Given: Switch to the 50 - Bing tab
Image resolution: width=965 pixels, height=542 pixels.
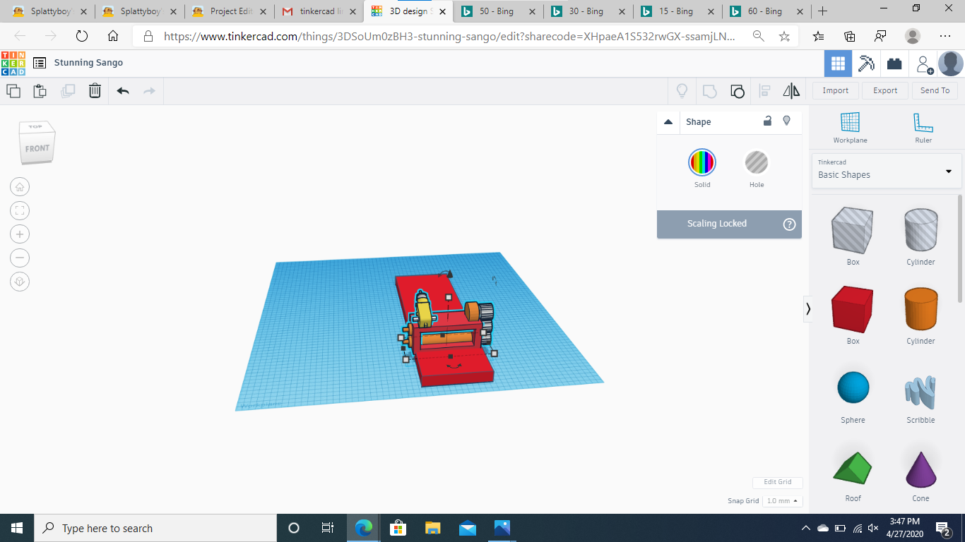Looking at the screenshot, I should 499,11.
